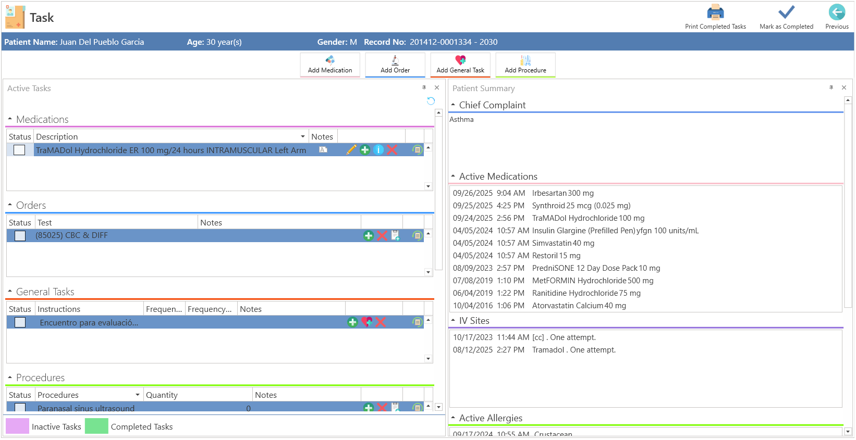
Task: Check Encuentro para evaluación status box
Action: tap(20, 322)
